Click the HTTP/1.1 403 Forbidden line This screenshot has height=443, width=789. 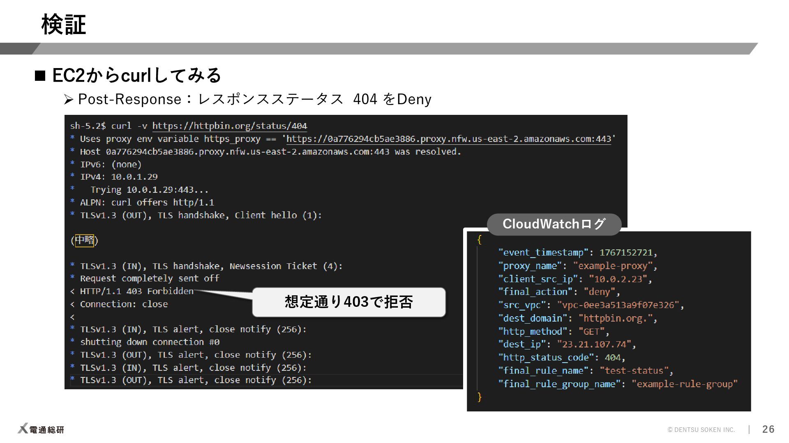coord(136,291)
